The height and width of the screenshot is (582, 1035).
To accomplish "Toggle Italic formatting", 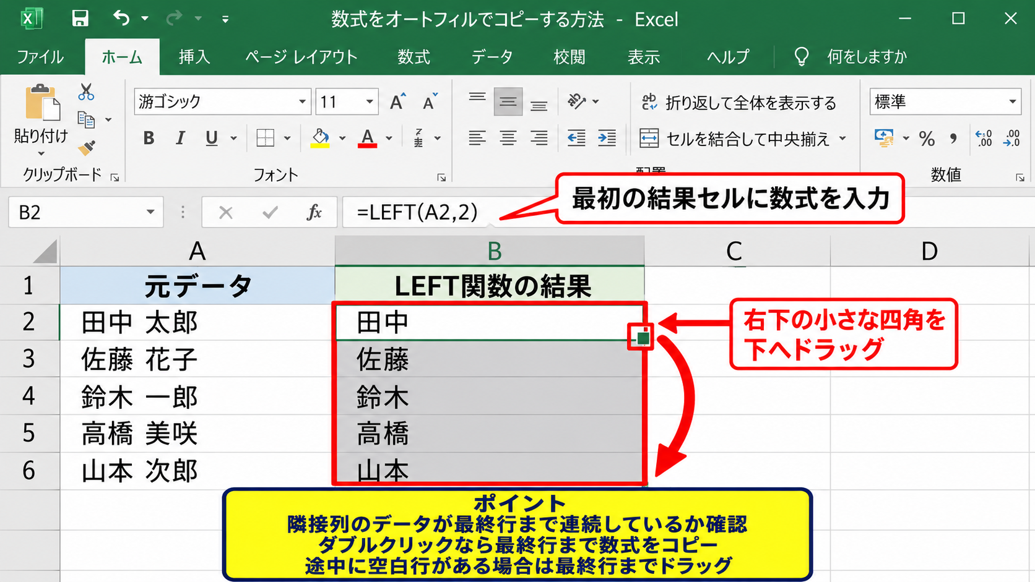I will [x=180, y=138].
